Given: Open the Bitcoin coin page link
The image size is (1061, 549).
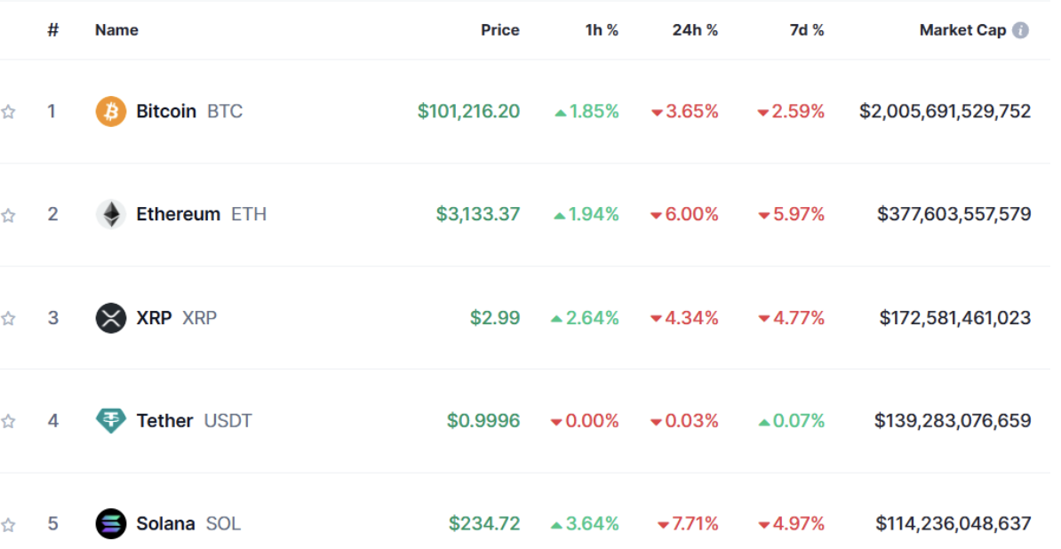Looking at the screenshot, I should click(x=166, y=111).
